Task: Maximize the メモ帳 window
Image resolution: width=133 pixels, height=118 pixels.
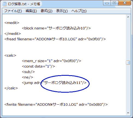Action: pyautogui.click(x=114, y=3)
